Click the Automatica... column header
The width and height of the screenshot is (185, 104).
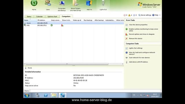pos(110,20)
